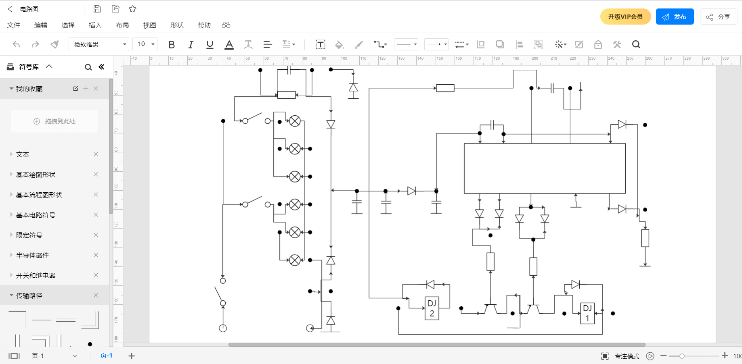Click the zoom slider handle
Image resolution: width=742 pixels, height=364 pixels.
[682, 356]
